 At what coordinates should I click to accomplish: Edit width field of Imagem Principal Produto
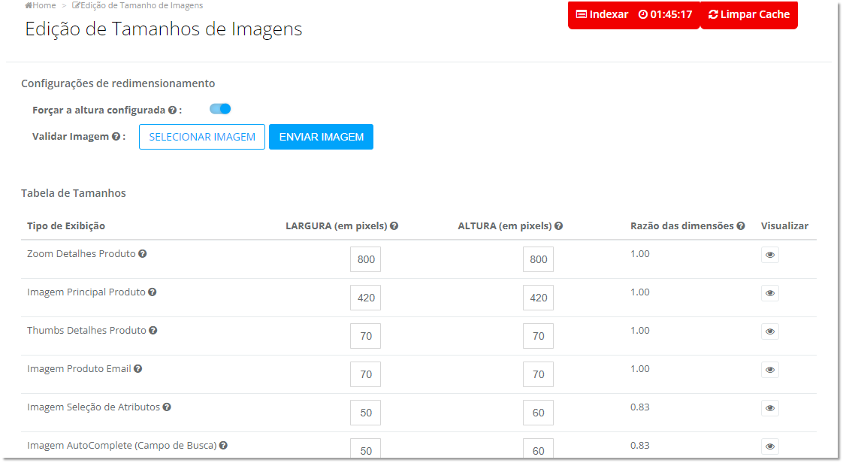tap(366, 298)
